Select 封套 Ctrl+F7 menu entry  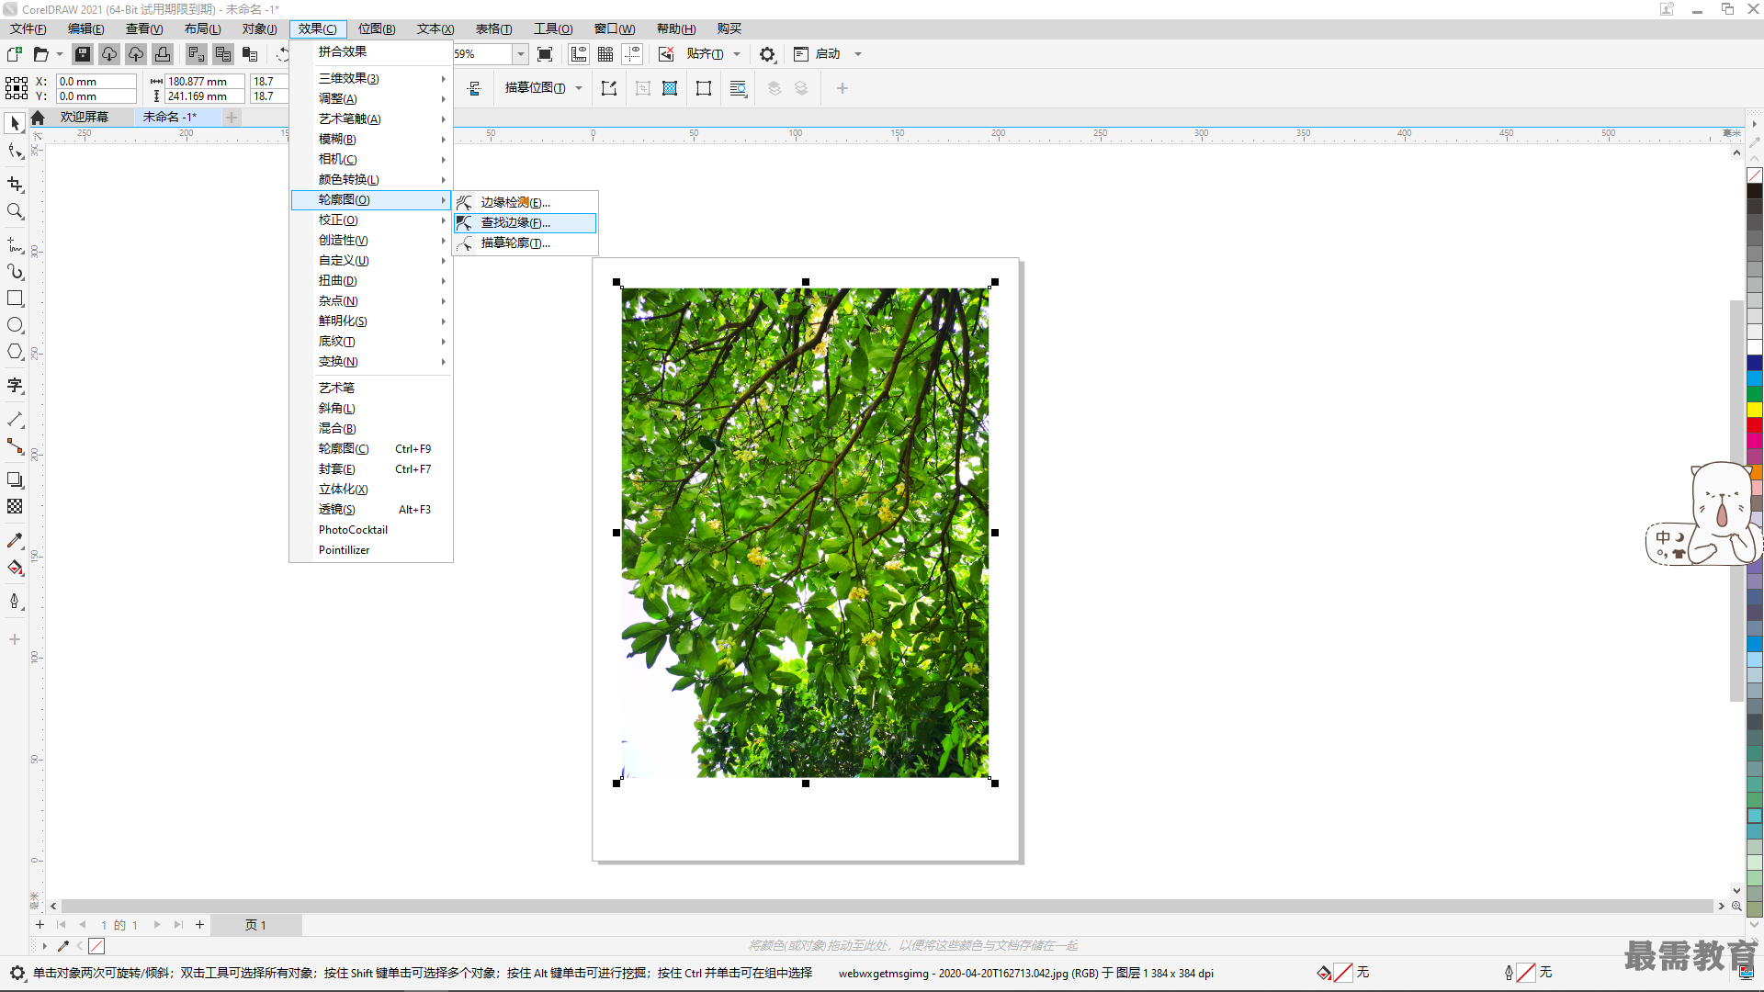coord(371,469)
